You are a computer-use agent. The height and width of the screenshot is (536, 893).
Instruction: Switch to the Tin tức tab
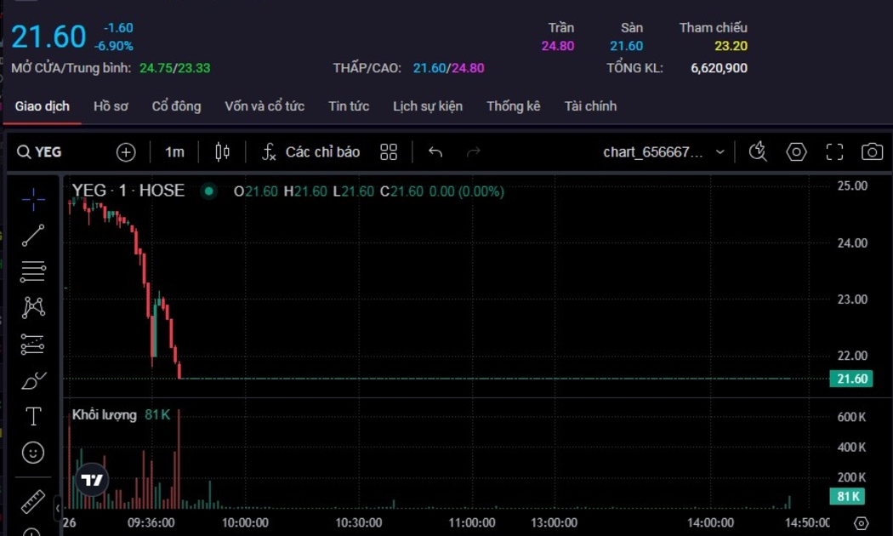coord(349,106)
